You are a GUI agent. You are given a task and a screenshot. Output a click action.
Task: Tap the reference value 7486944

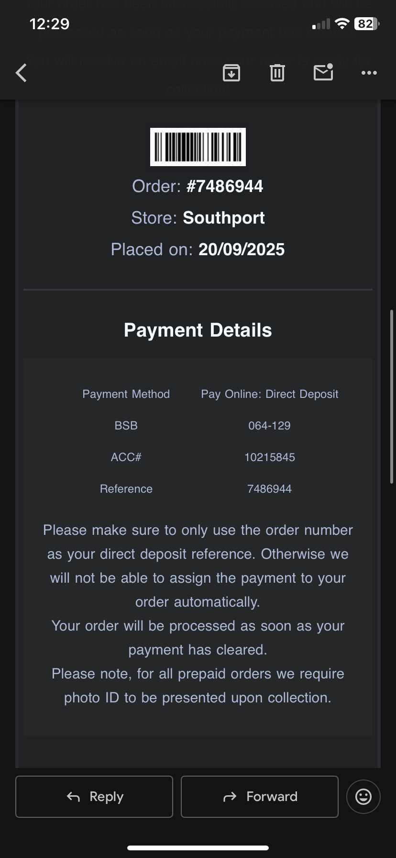[x=269, y=489]
